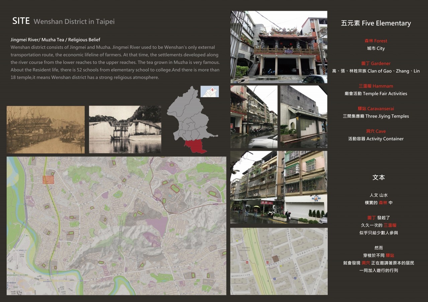428x302 pixels.
Task: Open the temple facade photo
Action: 279,47
